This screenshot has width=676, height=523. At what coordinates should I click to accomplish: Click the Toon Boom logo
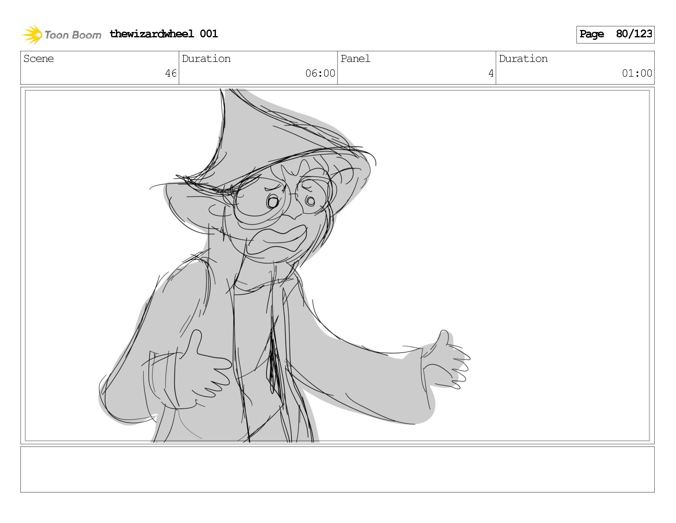pyautogui.click(x=61, y=34)
